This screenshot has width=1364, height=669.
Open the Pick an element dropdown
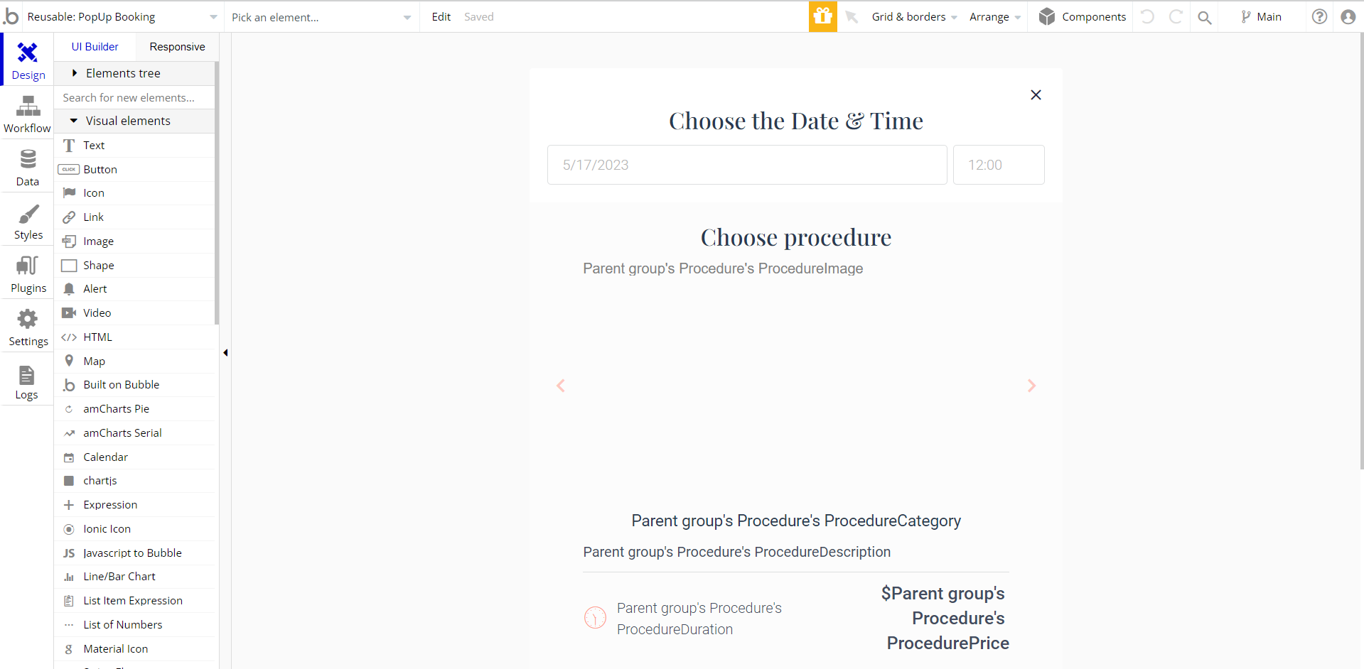[x=321, y=17]
